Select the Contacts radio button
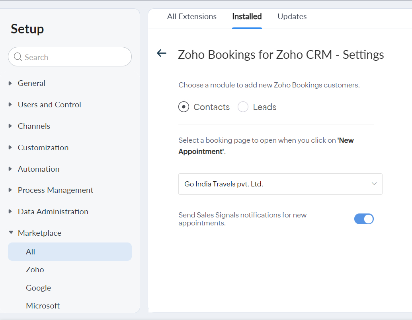 pos(184,107)
